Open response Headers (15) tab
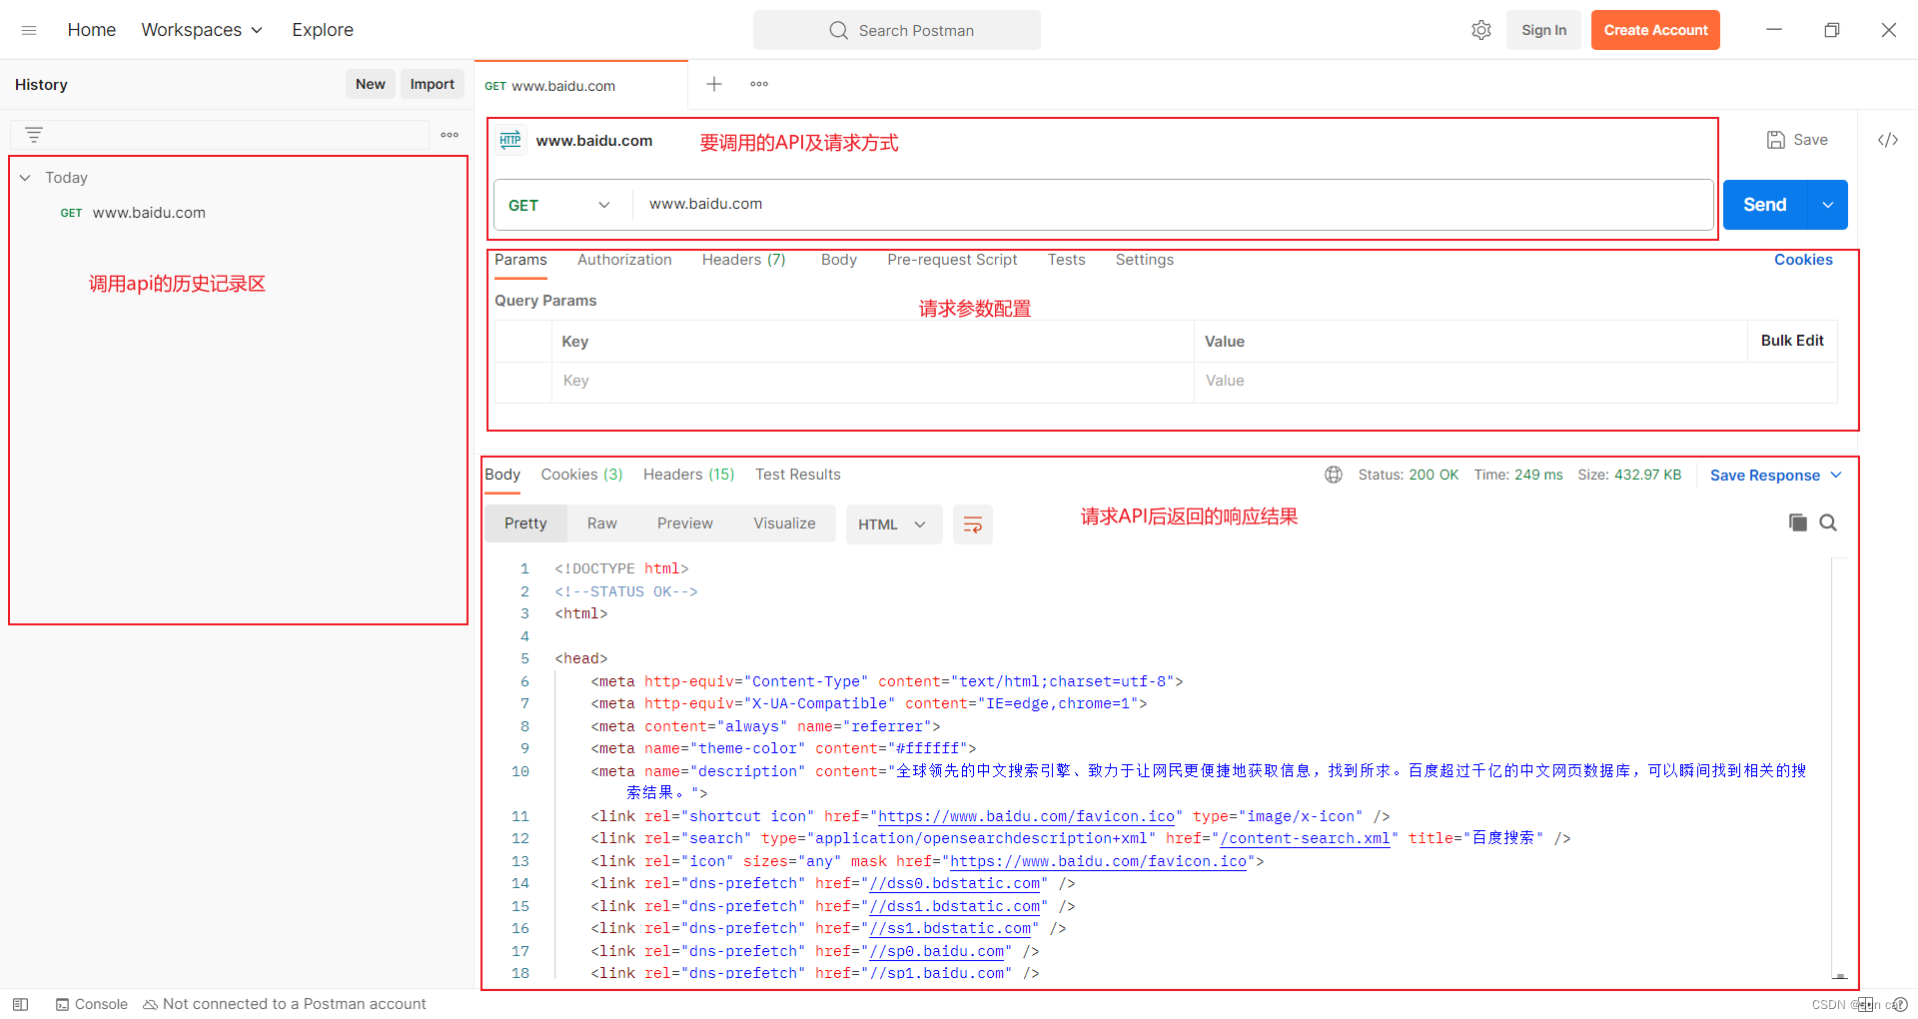The height and width of the screenshot is (1019, 1918). [688, 475]
